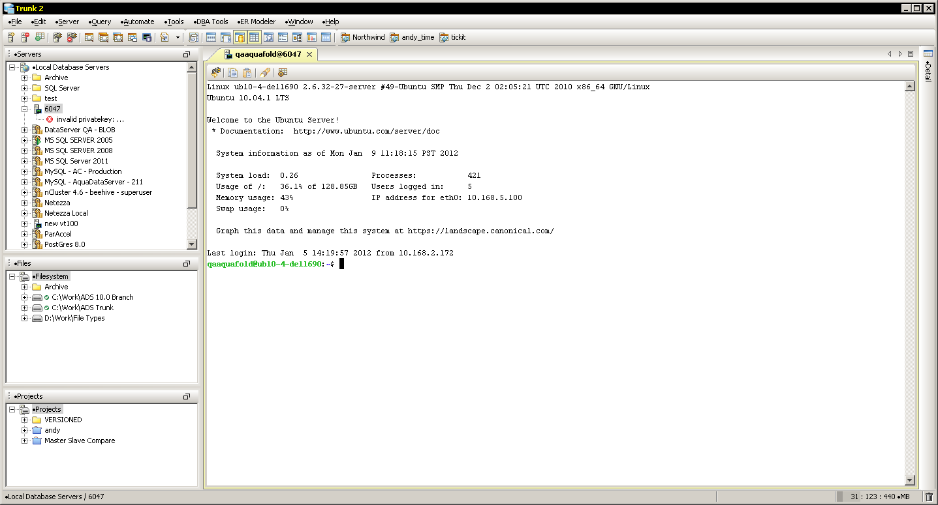The width and height of the screenshot is (938, 505).
Task: Collapse the Filesystem root node
Action: tap(12, 276)
